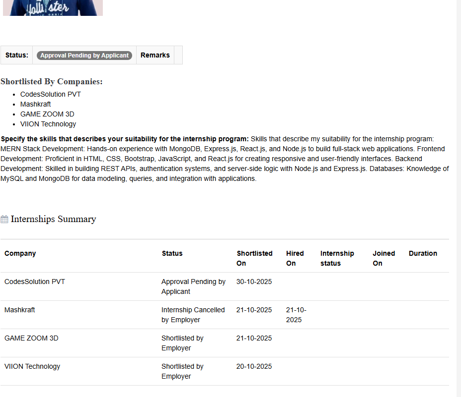Click the 20-10-2025 shortlisted date
Screen dimensions: 461x397
254,366
